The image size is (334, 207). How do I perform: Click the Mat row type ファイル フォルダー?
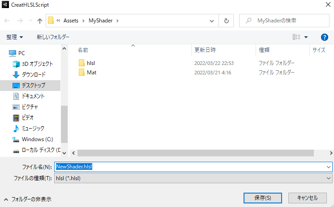tap(276, 73)
